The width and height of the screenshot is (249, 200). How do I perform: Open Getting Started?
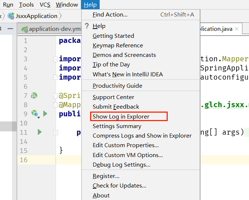click(x=141, y=36)
